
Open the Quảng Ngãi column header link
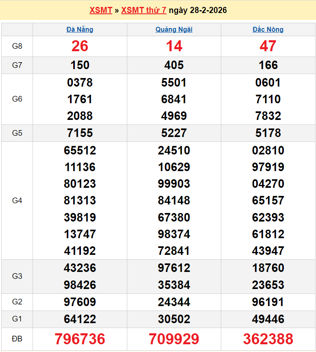pos(174,29)
